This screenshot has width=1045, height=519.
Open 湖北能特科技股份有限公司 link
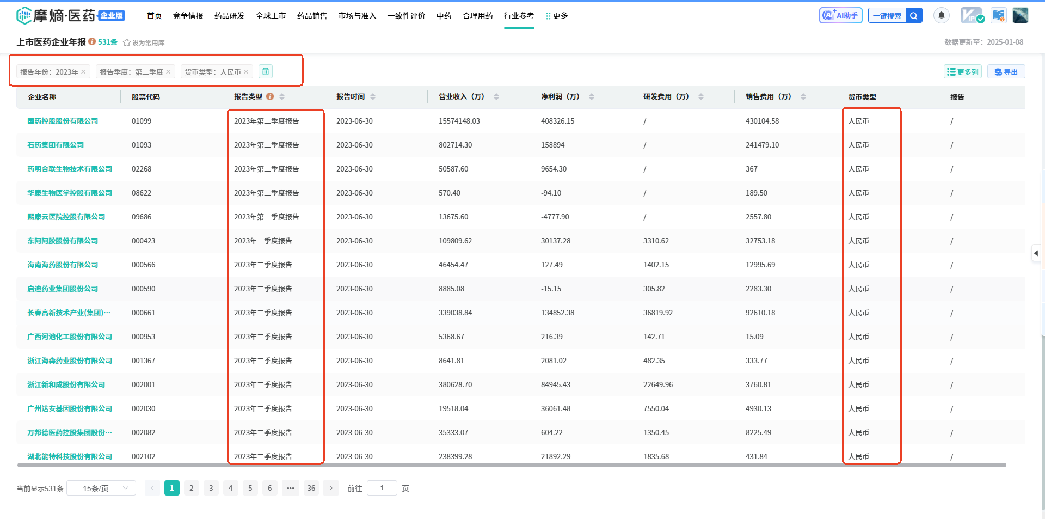pyautogui.click(x=70, y=456)
